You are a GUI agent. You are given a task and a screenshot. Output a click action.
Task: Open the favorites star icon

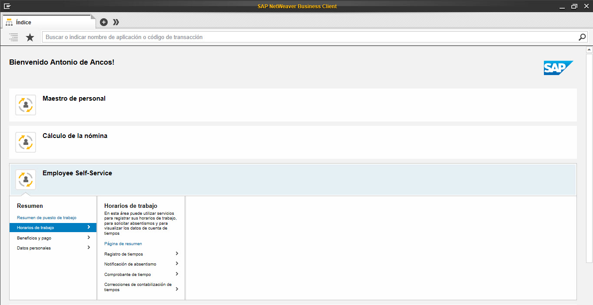pyautogui.click(x=30, y=37)
